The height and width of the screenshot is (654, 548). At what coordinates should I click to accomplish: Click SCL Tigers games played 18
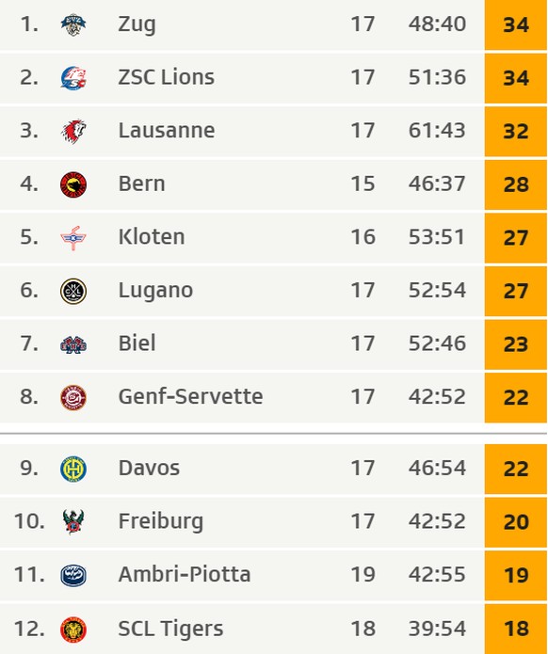(x=363, y=629)
